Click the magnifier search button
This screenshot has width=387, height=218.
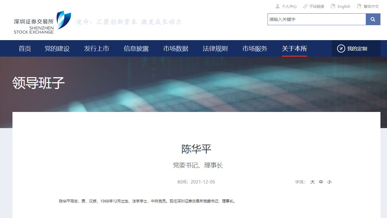[373, 19]
